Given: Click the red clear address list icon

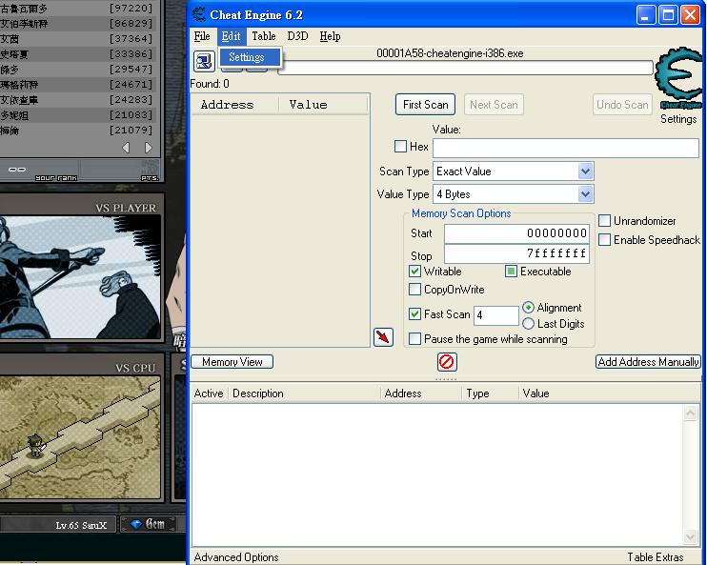Looking at the screenshot, I should [446, 362].
